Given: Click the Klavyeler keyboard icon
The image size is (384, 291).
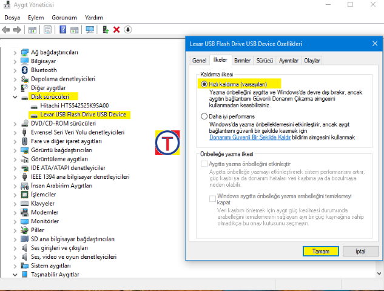Looking at the screenshot, I should pos(24,203).
